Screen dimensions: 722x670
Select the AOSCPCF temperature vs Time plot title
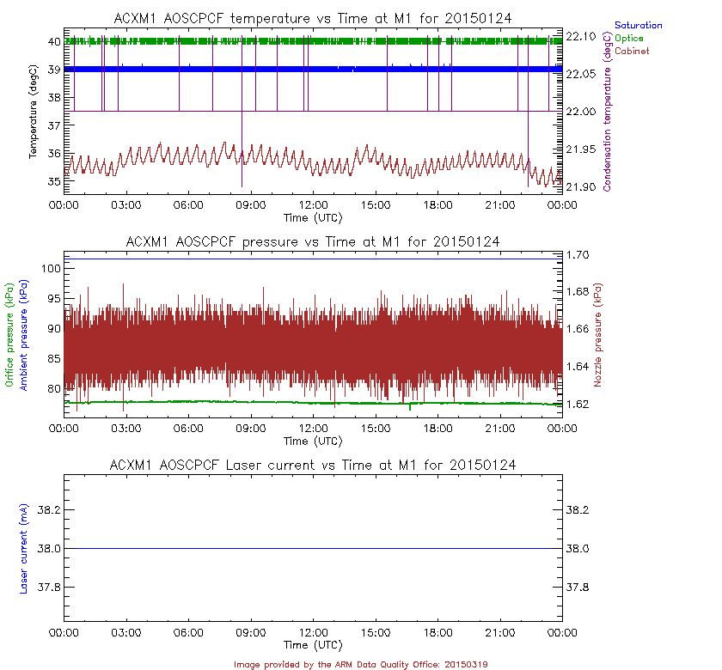click(313, 19)
